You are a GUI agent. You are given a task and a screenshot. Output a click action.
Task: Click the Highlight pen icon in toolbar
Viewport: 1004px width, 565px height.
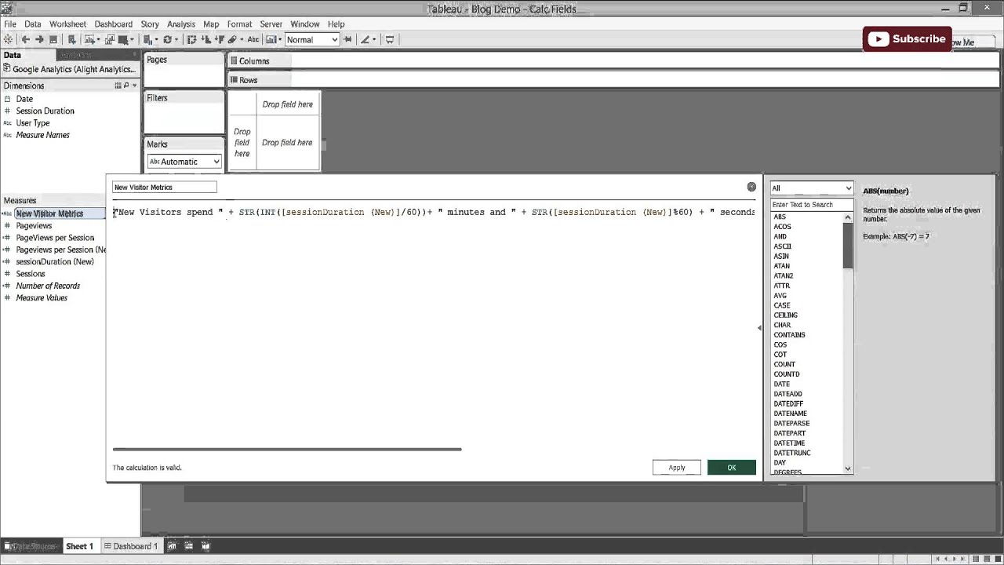coord(365,39)
